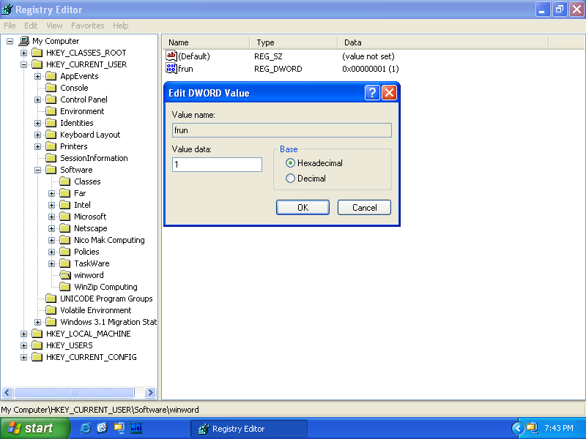Open the View menu
586x439 pixels.
[x=54, y=26]
